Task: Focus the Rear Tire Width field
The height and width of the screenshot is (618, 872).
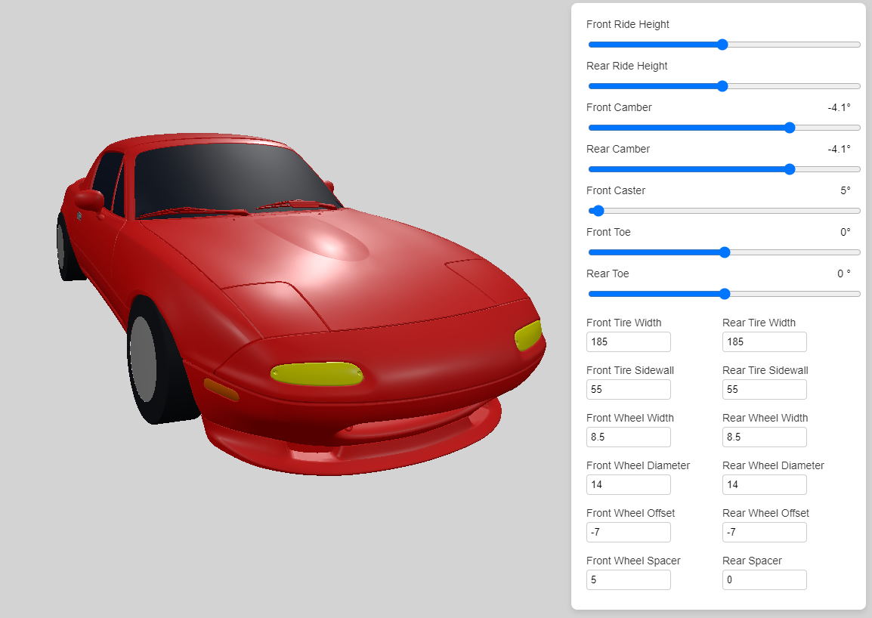Action: 764,342
